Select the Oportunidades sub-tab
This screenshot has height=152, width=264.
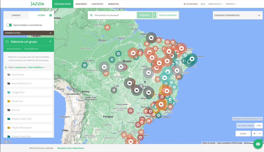tap(14, 49)
